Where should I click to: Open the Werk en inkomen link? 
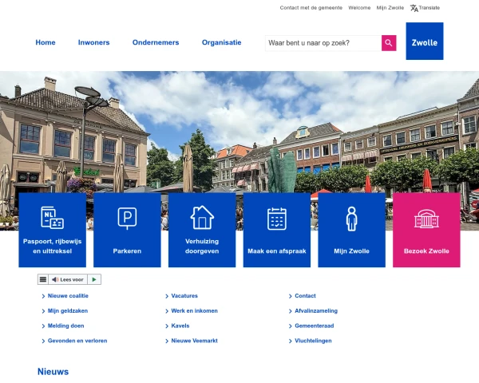(194, 310)
